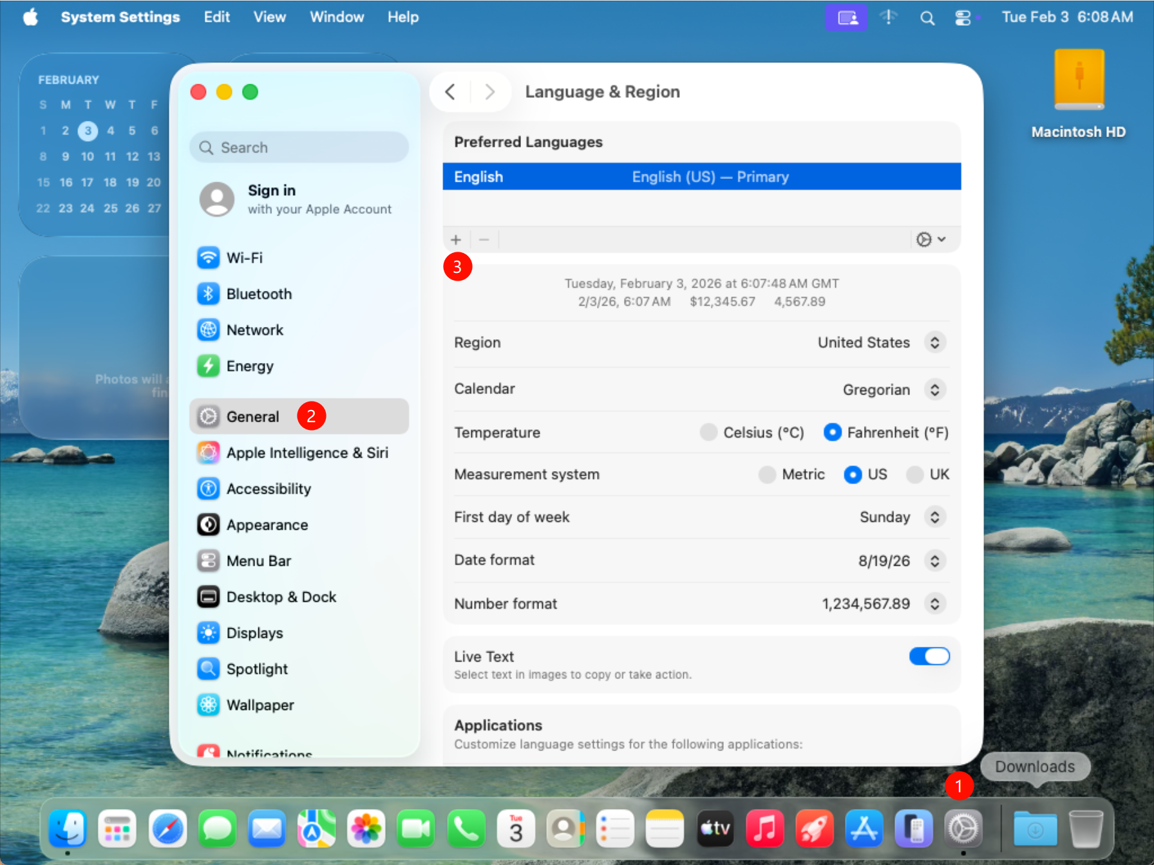Open Bluetooth settings pane
The height and width of the screenshot is (865, 1154).
(258, 294)
